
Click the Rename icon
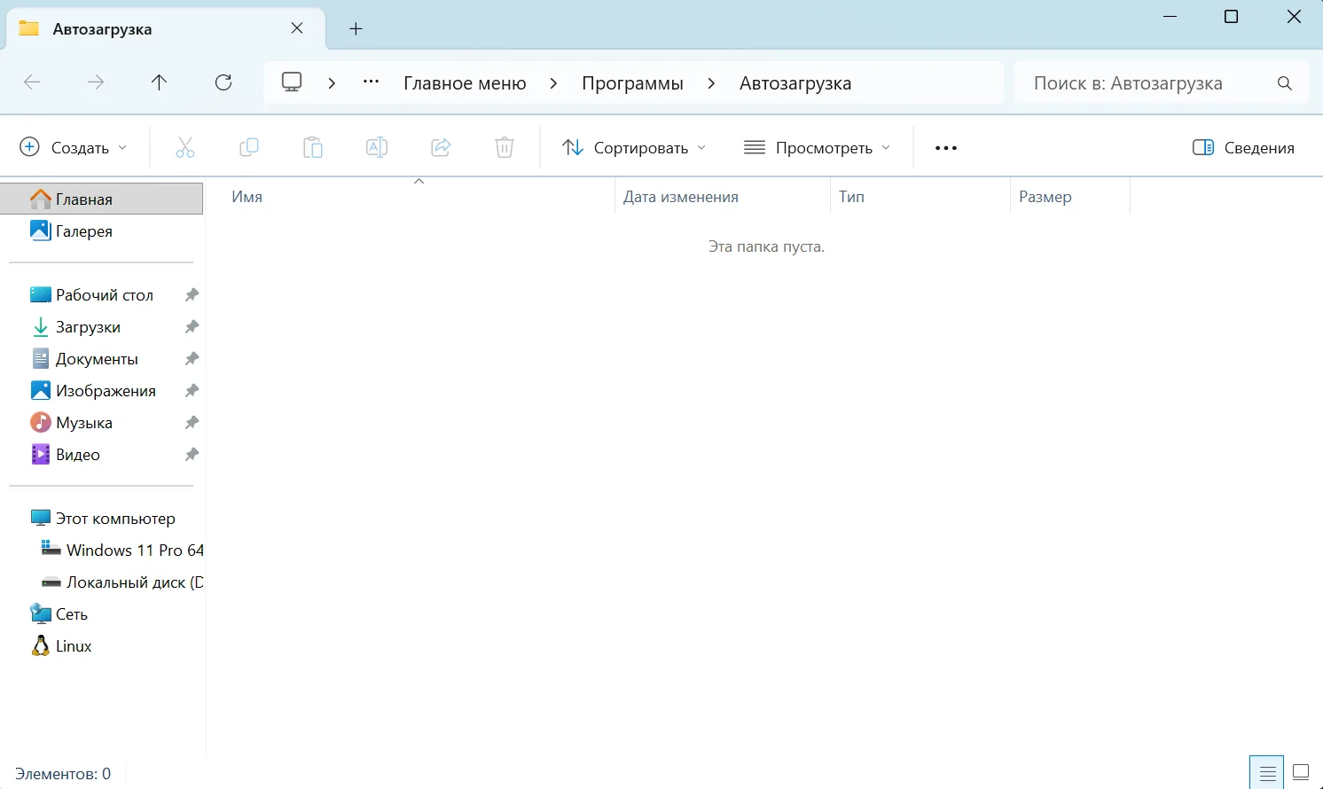tap(377, 148)
